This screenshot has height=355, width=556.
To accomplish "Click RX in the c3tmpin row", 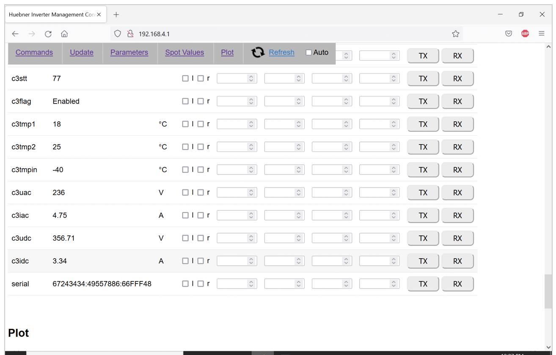I will [x=457, y=170].
